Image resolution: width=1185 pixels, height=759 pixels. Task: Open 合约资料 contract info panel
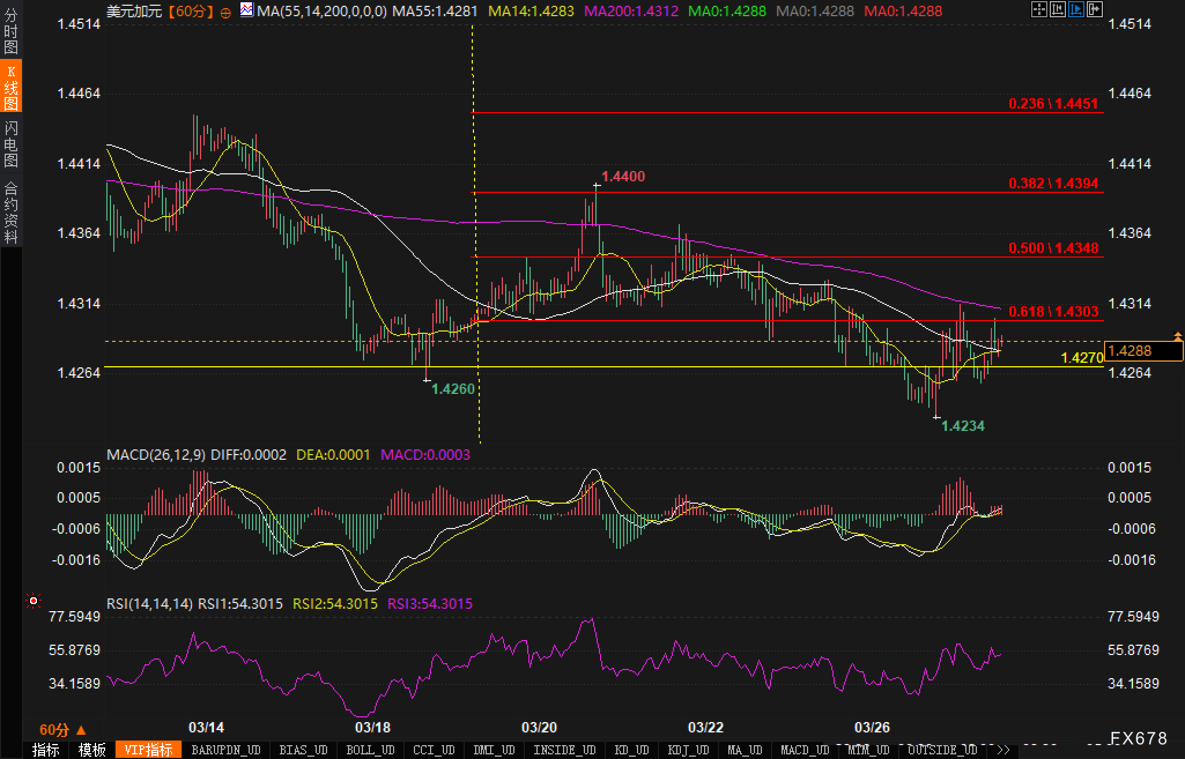pyautogui.click(x=10, y=213)
